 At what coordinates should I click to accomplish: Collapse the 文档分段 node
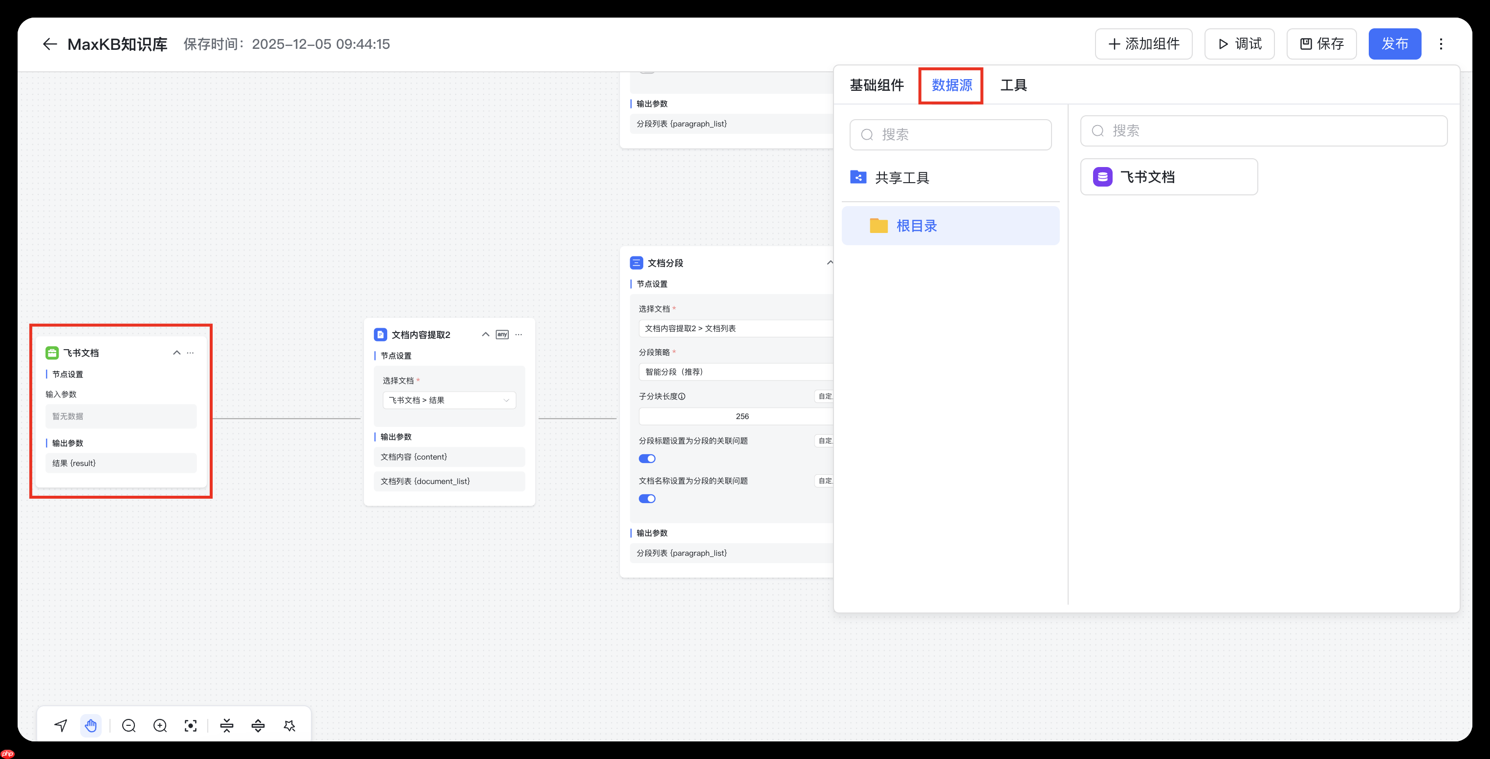831,262
